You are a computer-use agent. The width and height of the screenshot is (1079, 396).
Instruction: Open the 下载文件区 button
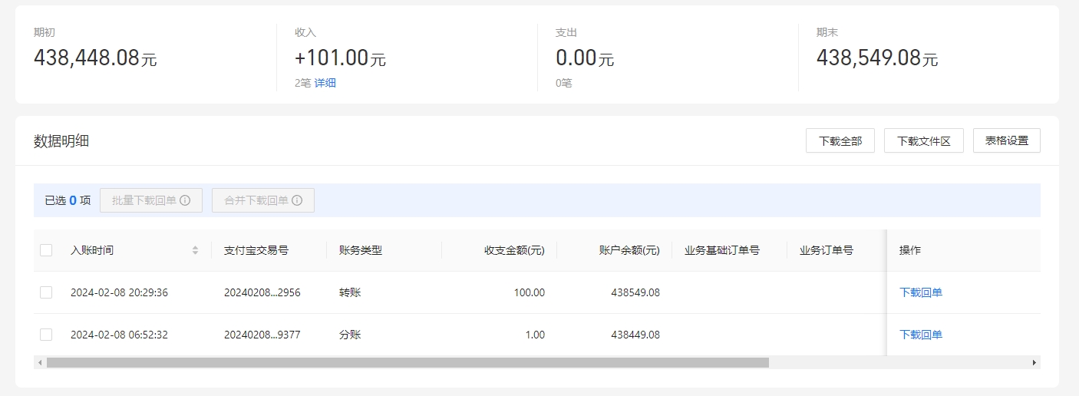click(924, 140)
